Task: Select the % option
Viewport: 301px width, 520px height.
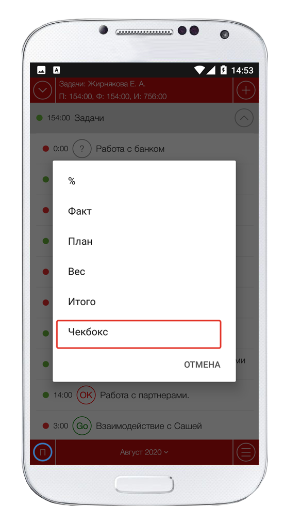Action: [144, 181]
